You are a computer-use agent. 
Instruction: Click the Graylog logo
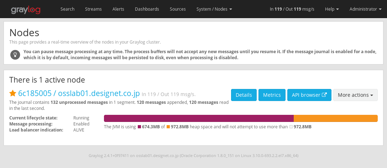tap(25, 9)
